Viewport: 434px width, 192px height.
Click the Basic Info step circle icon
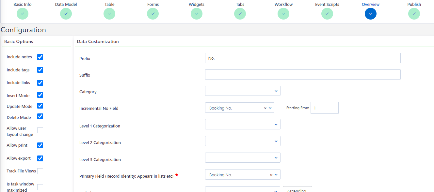point(23,14)
